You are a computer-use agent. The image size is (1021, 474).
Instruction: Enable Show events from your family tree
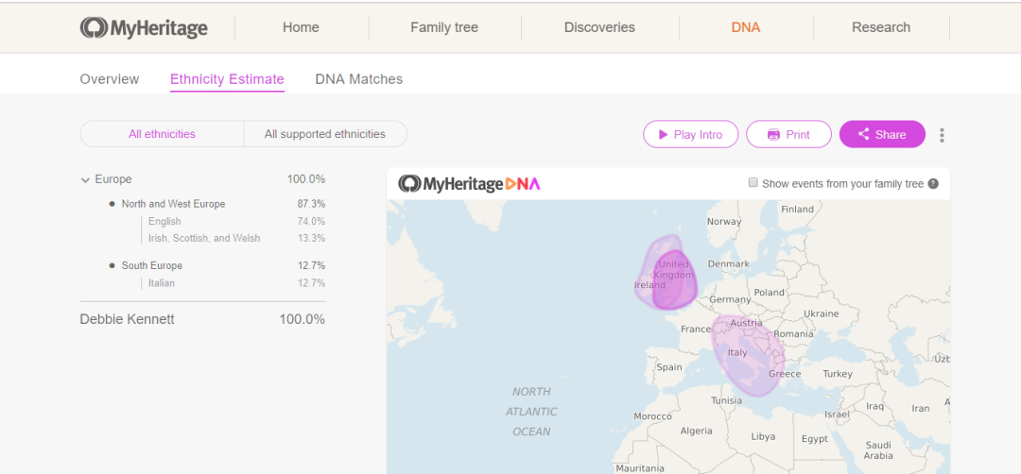753,183
